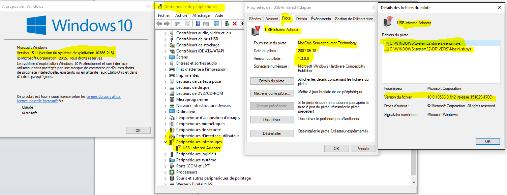The width and height of the screenshot is (507, 195).
Task: Click the USB-Infrared Adapter icon in Properties dialog
Action: (256, 31)
